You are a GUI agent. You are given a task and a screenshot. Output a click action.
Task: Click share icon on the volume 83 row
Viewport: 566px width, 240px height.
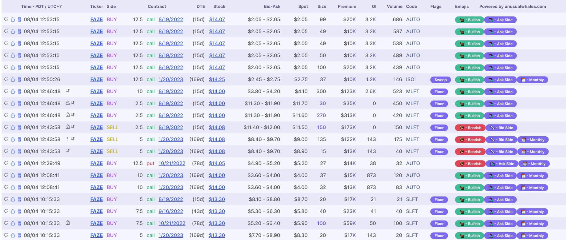pyautogui.click(x=13, y=188)
